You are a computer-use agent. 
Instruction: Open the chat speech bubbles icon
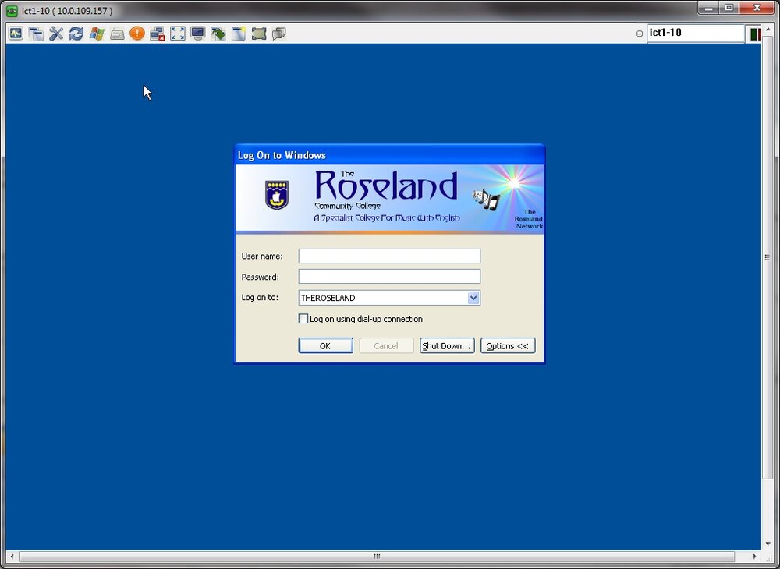click(279, 34)
